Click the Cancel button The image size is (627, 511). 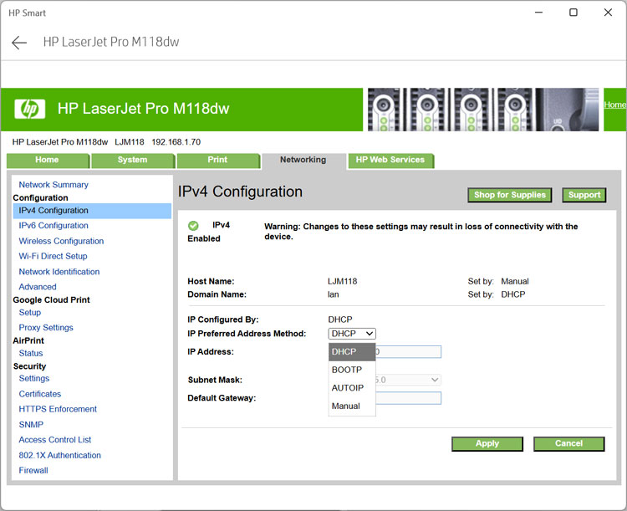coord(568,443)
